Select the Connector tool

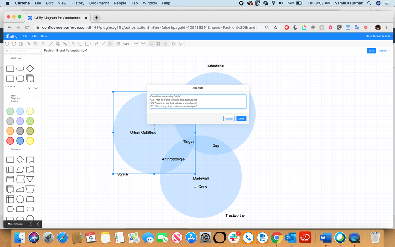96,44
